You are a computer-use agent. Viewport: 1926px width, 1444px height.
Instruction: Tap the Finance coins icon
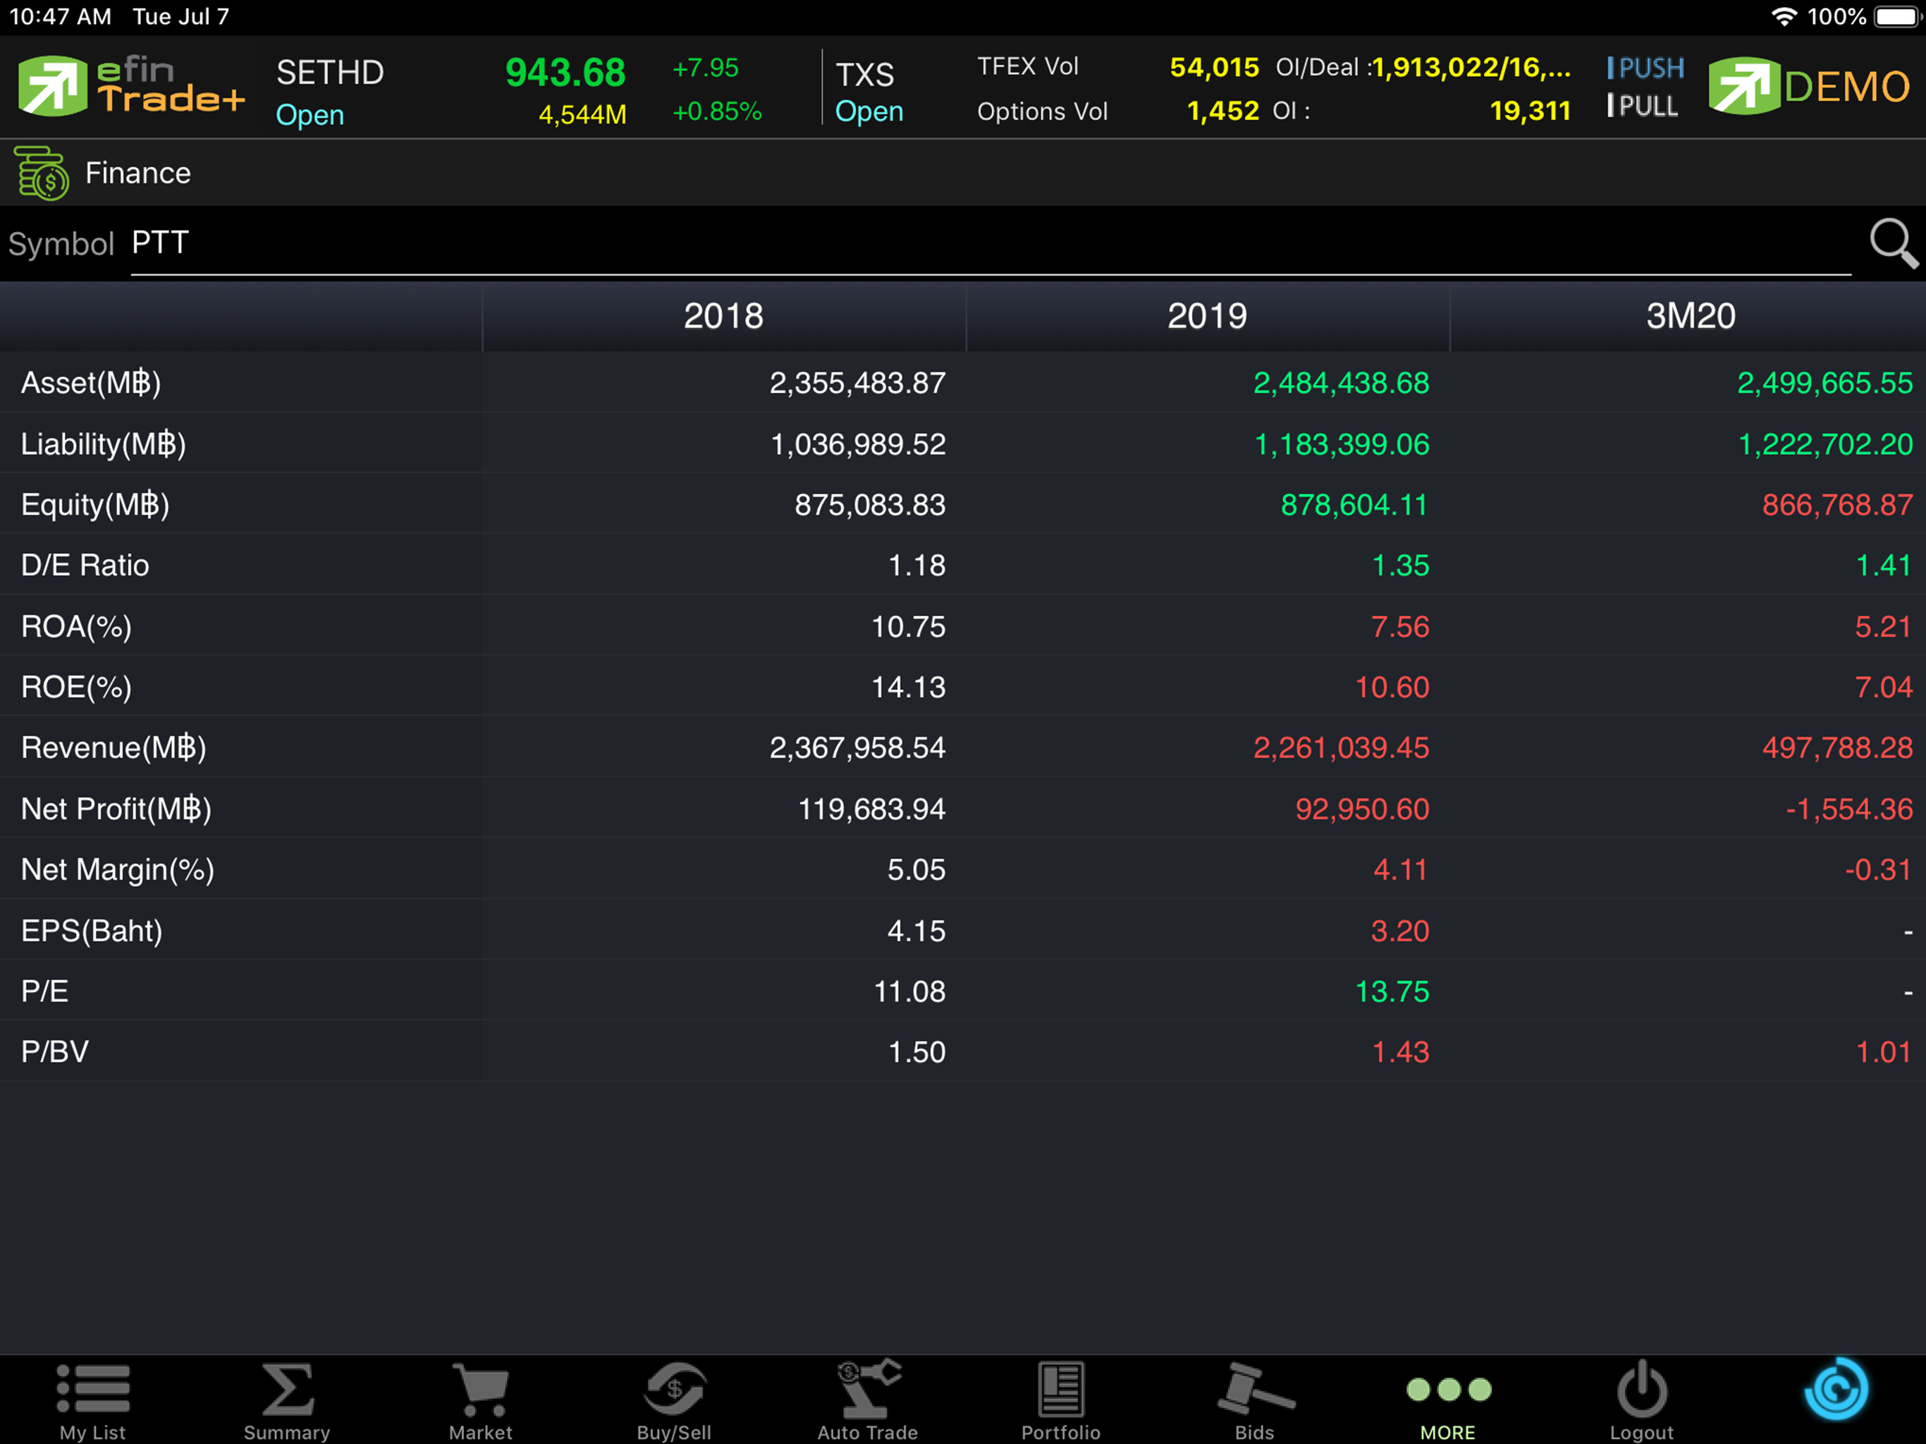pyautogui.click(x=41, y=173)
